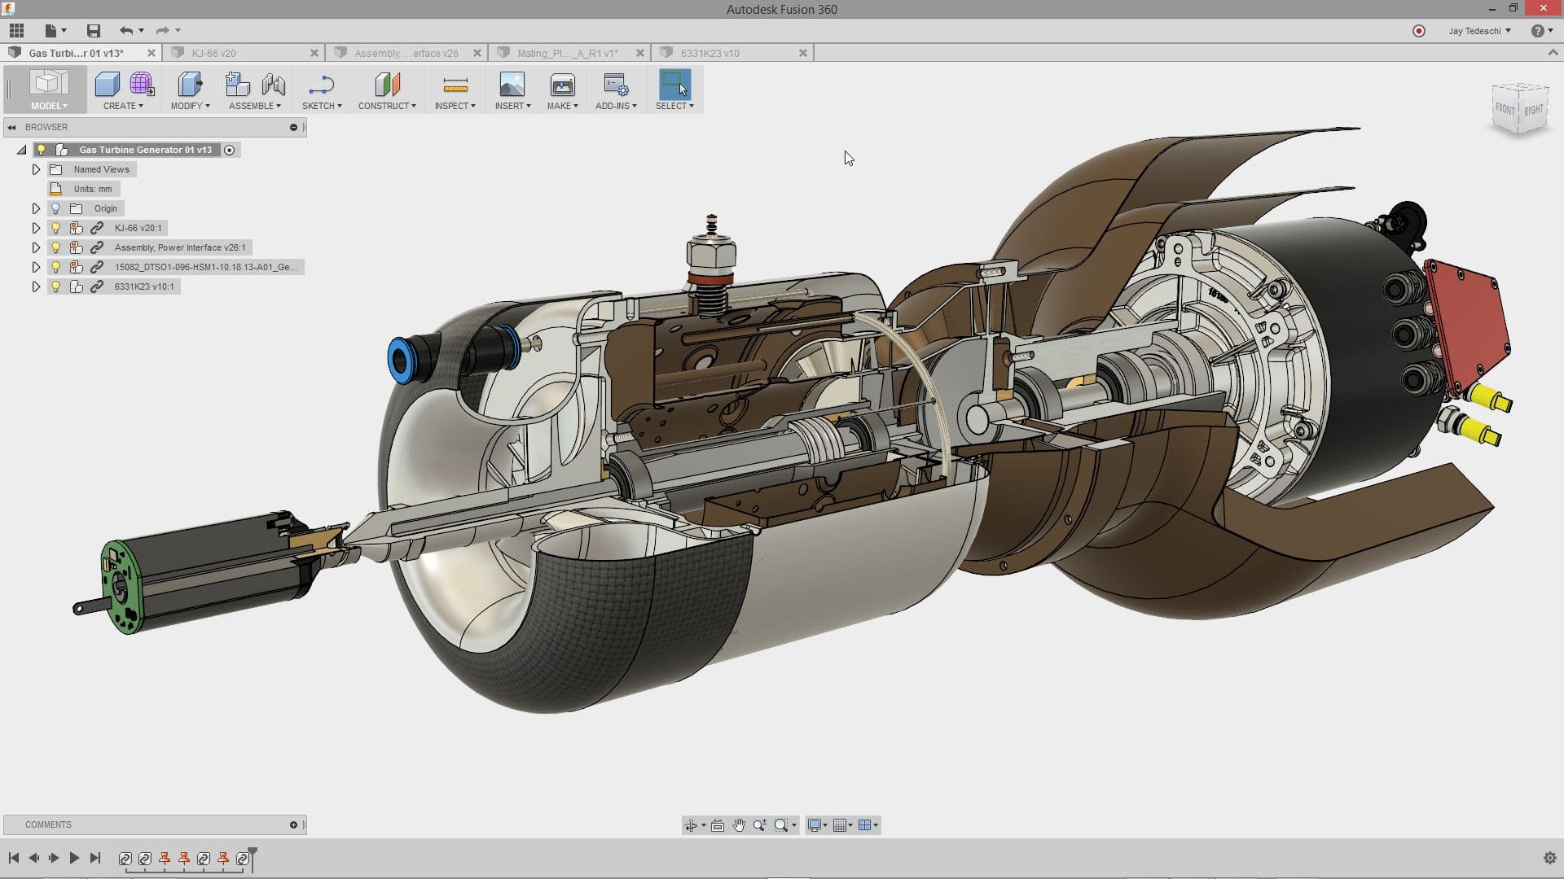Viewport: 1564px width, 879px height.
Task: Activate the Pan tool in navigation bar
Action: [x=738, y=824]
